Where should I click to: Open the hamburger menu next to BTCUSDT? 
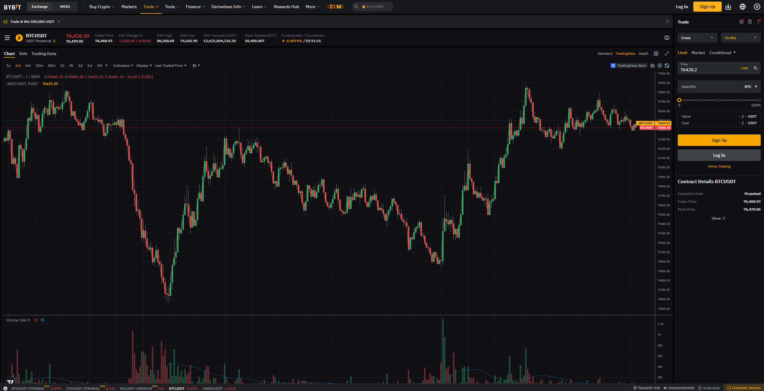tap(7, 38)
